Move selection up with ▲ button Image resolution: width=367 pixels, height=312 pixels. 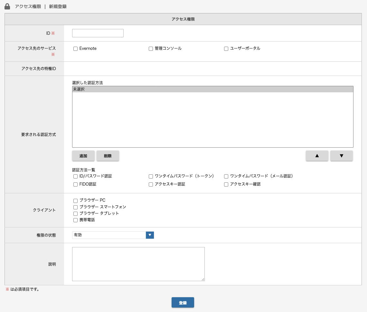317,156
